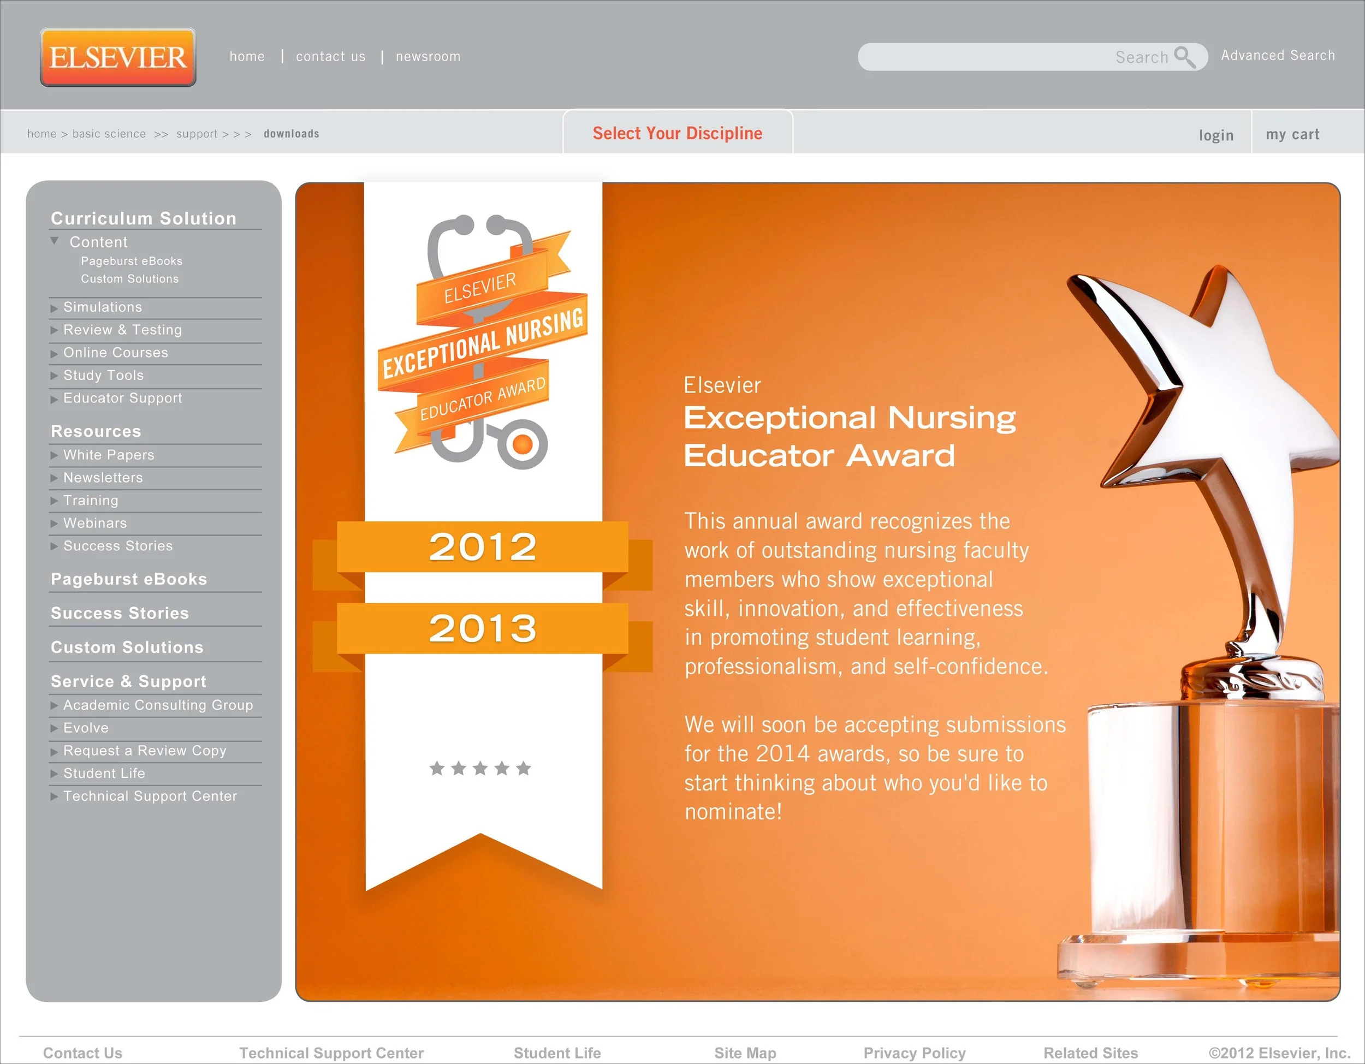Click the Elsevier logo
1365x1064 pixels.
pos(118,57)
